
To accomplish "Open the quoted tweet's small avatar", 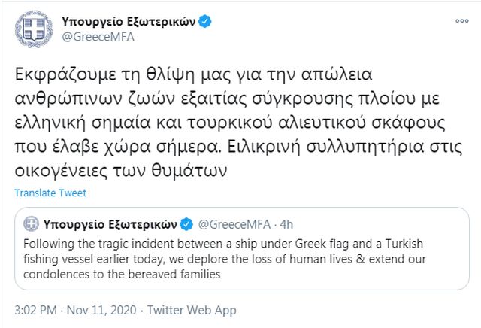I will (30, 223).
